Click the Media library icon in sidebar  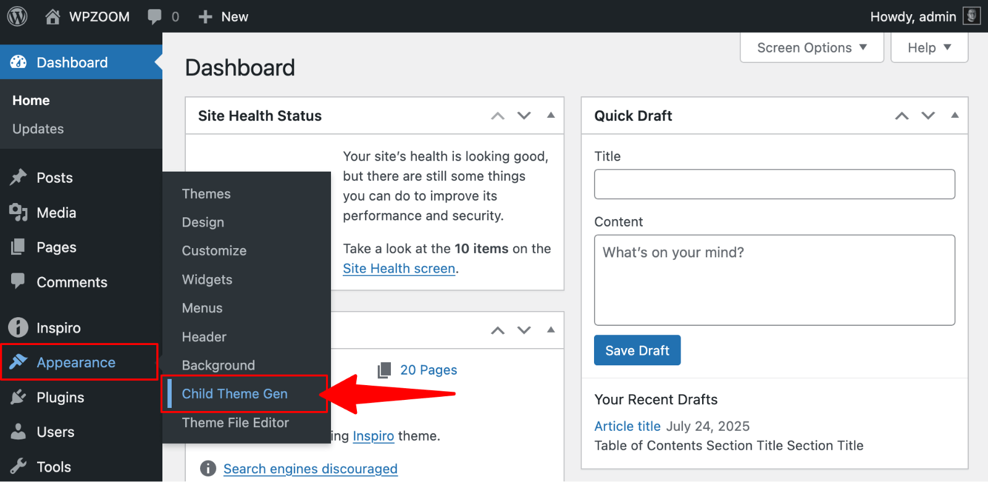19,212
